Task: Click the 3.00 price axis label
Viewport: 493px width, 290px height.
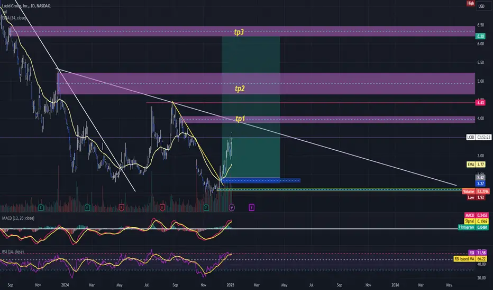Action: click(x=480, y=156)
